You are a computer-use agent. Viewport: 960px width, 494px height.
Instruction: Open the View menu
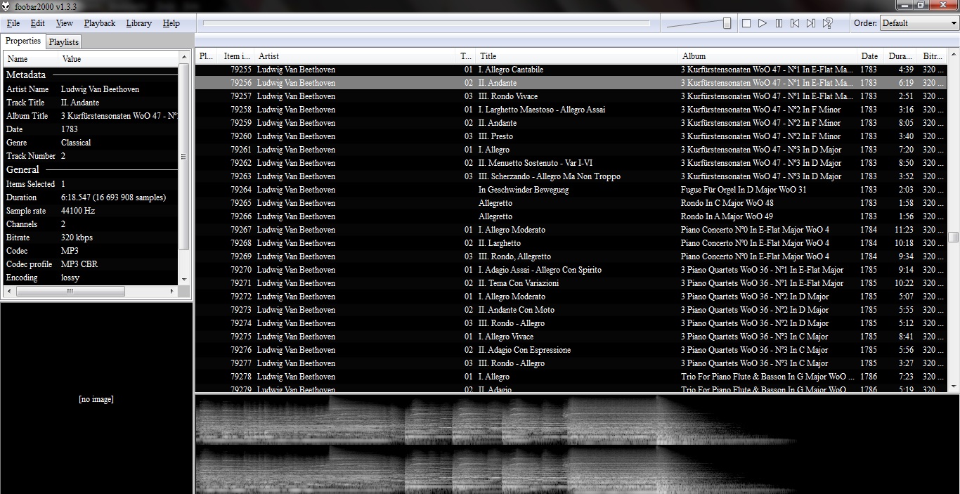[x=65, y=23]
